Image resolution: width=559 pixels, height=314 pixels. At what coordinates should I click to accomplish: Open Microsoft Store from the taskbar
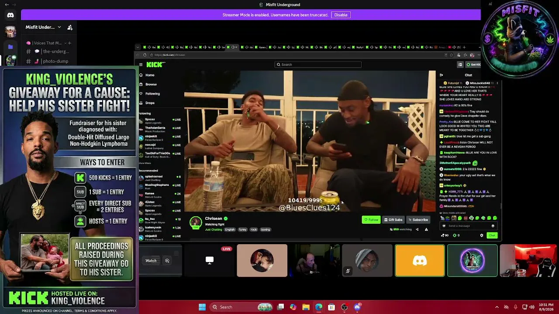point(331,307)
